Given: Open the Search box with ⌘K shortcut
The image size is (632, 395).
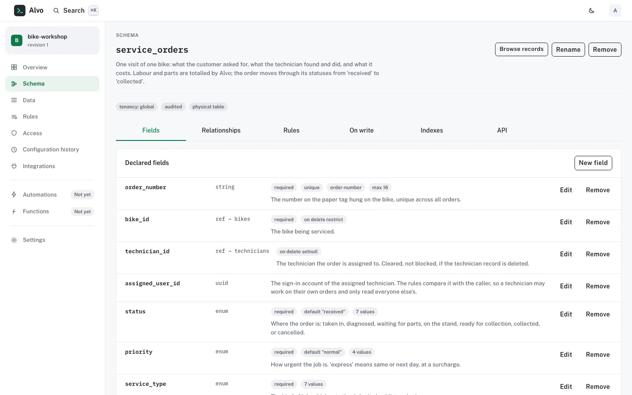Looking at the screenshot, I should pos(75,11).
